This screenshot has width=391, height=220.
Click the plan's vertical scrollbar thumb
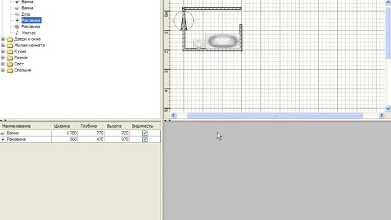[x=388, y=32]
